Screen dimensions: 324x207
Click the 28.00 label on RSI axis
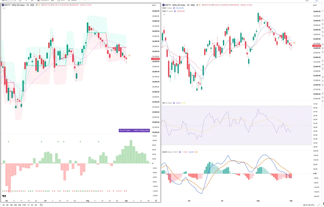315,147
